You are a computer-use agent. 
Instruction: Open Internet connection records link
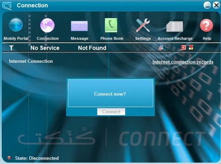(x=183, y=62)
